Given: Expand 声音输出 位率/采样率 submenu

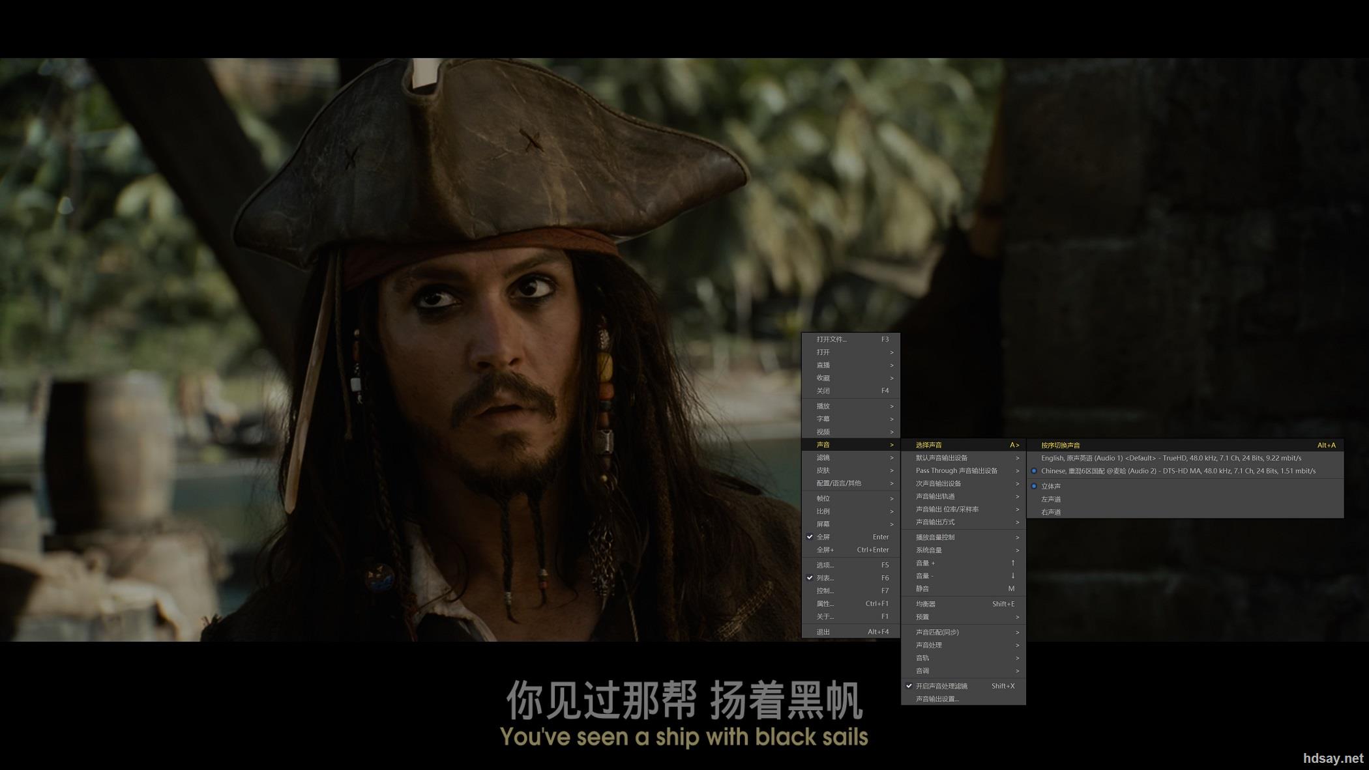Looking at the screenshot, I should click(x=964, y=509).
